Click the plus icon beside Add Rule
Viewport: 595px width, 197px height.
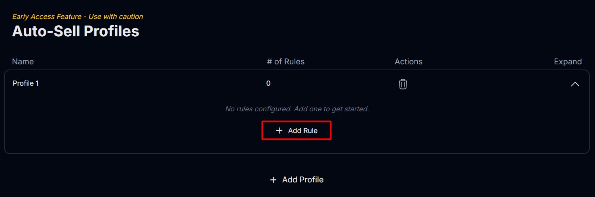coord(279,131)
